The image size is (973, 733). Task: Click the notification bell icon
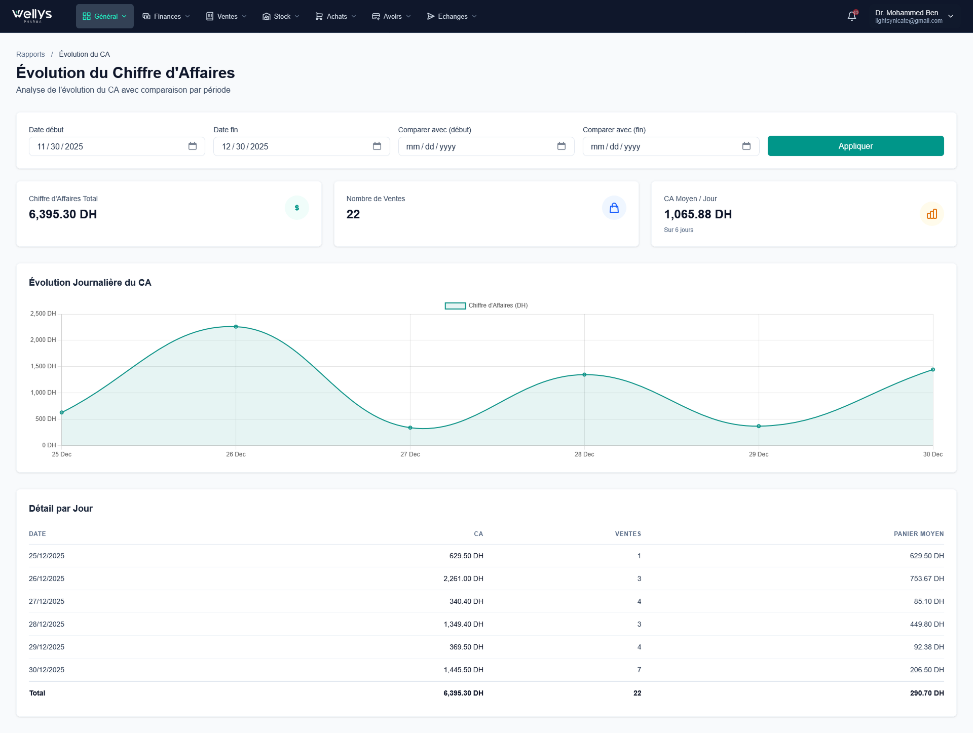[852, 16]
